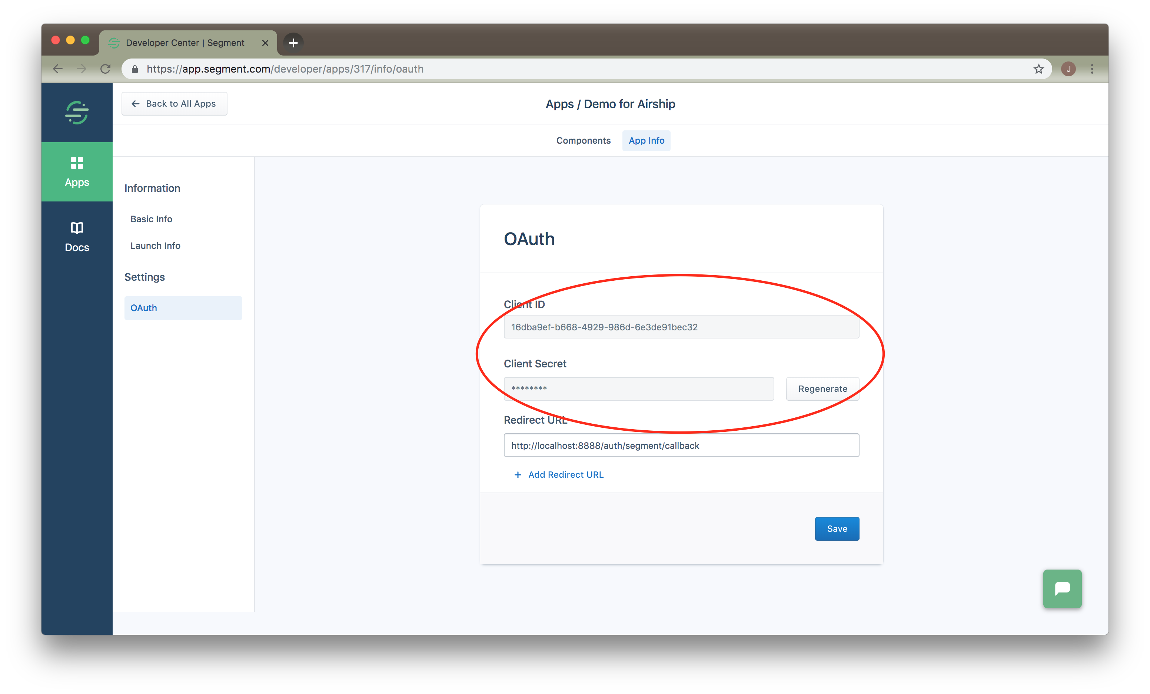This screenshot has height=694, width=1150.
Task: Open Chrome three-dot menu
Action: 1092,69
